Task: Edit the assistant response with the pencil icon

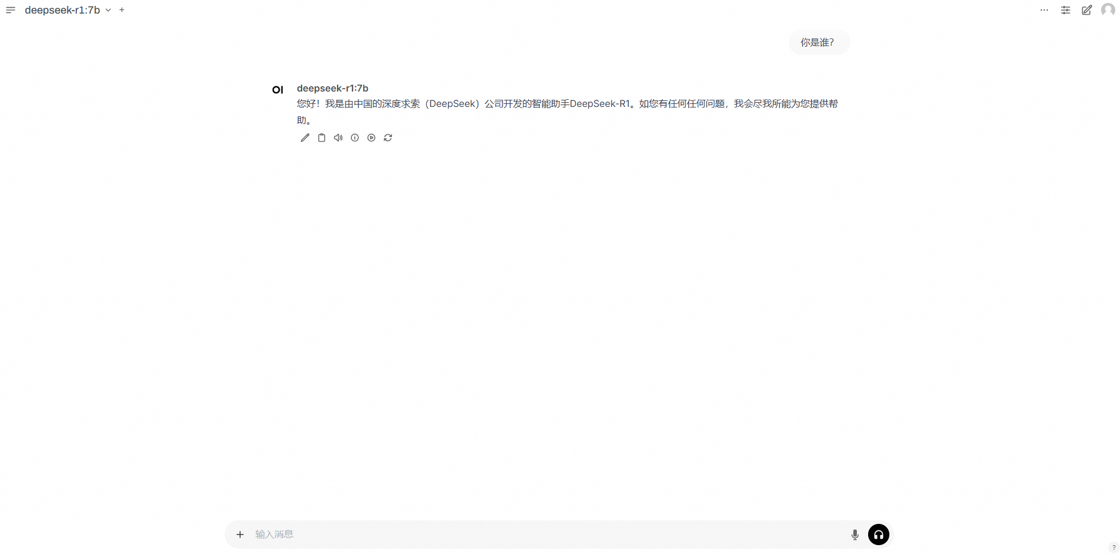Action: [x=305, y=138]
